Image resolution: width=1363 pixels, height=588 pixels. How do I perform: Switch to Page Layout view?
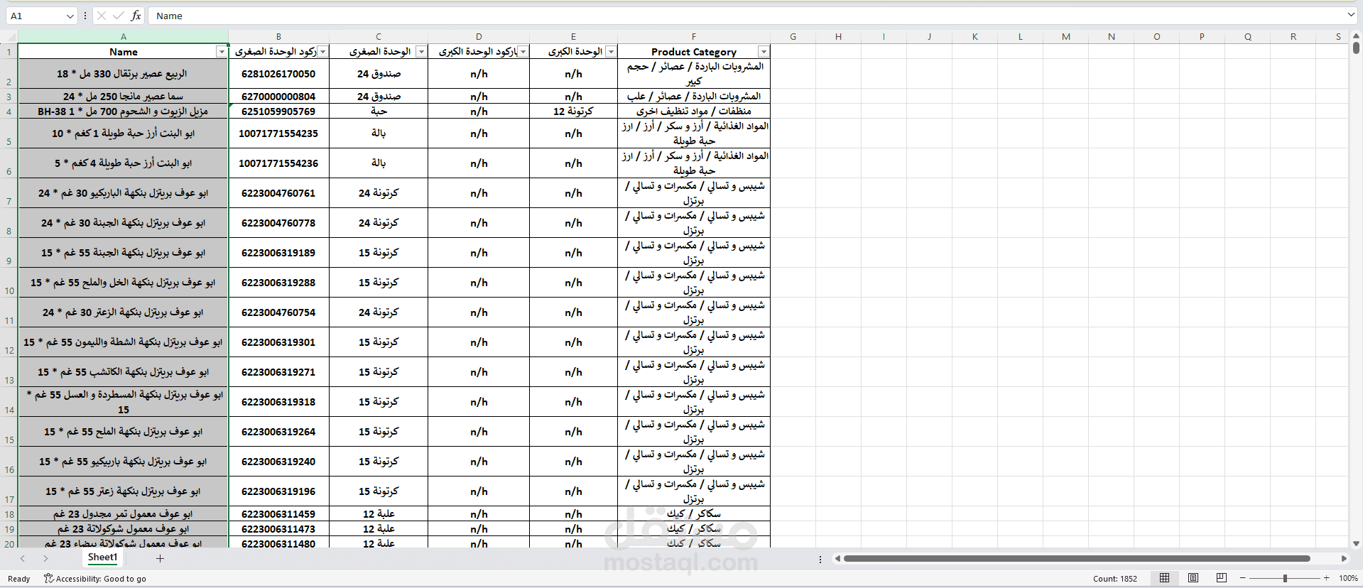point(1193,578)
